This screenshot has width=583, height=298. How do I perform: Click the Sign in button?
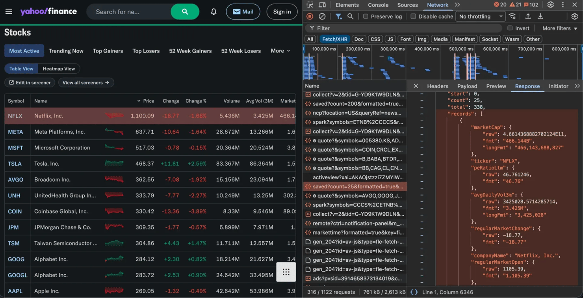(282, 12)
